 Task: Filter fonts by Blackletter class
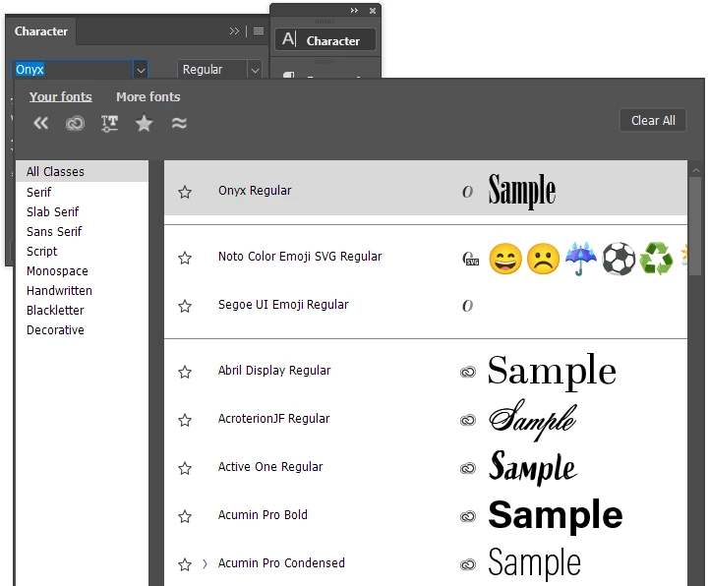click(55, 310)
